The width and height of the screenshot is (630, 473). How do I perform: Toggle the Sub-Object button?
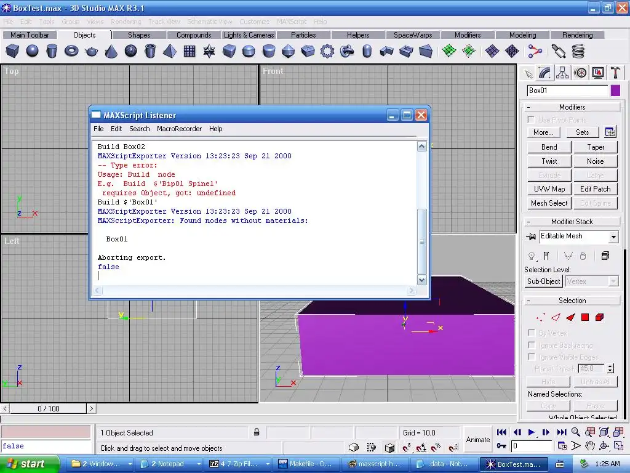543,281
